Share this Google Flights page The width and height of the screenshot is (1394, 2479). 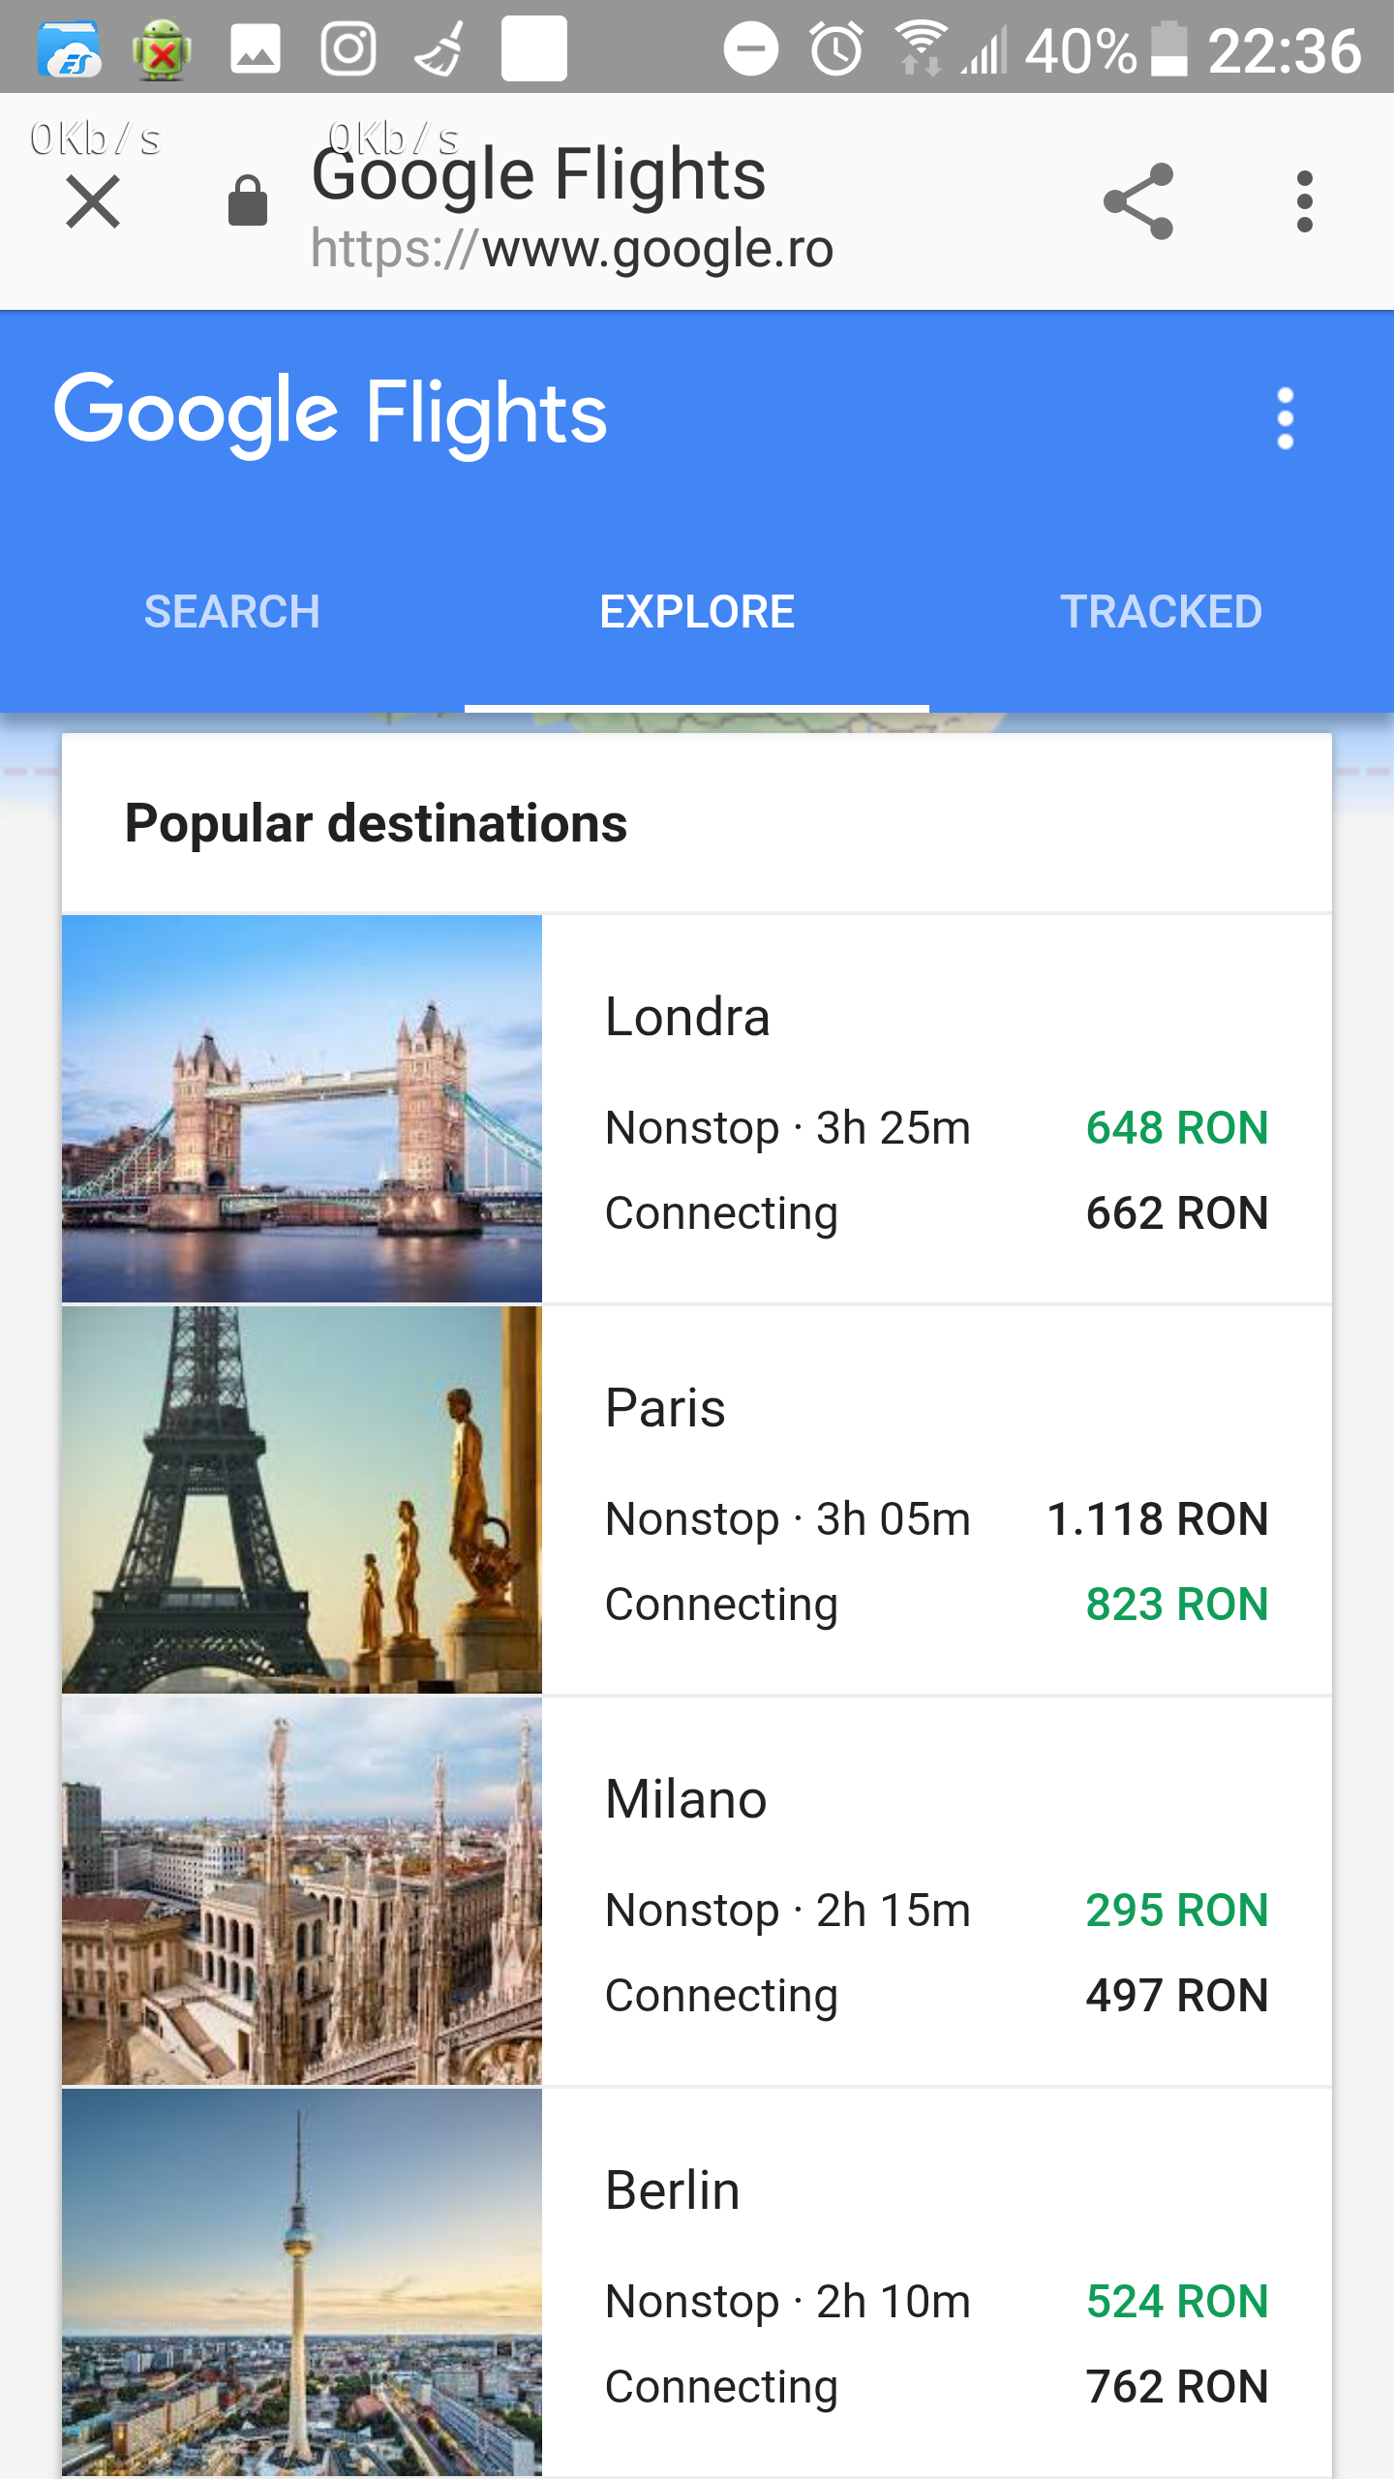(x=1138, y=201)
